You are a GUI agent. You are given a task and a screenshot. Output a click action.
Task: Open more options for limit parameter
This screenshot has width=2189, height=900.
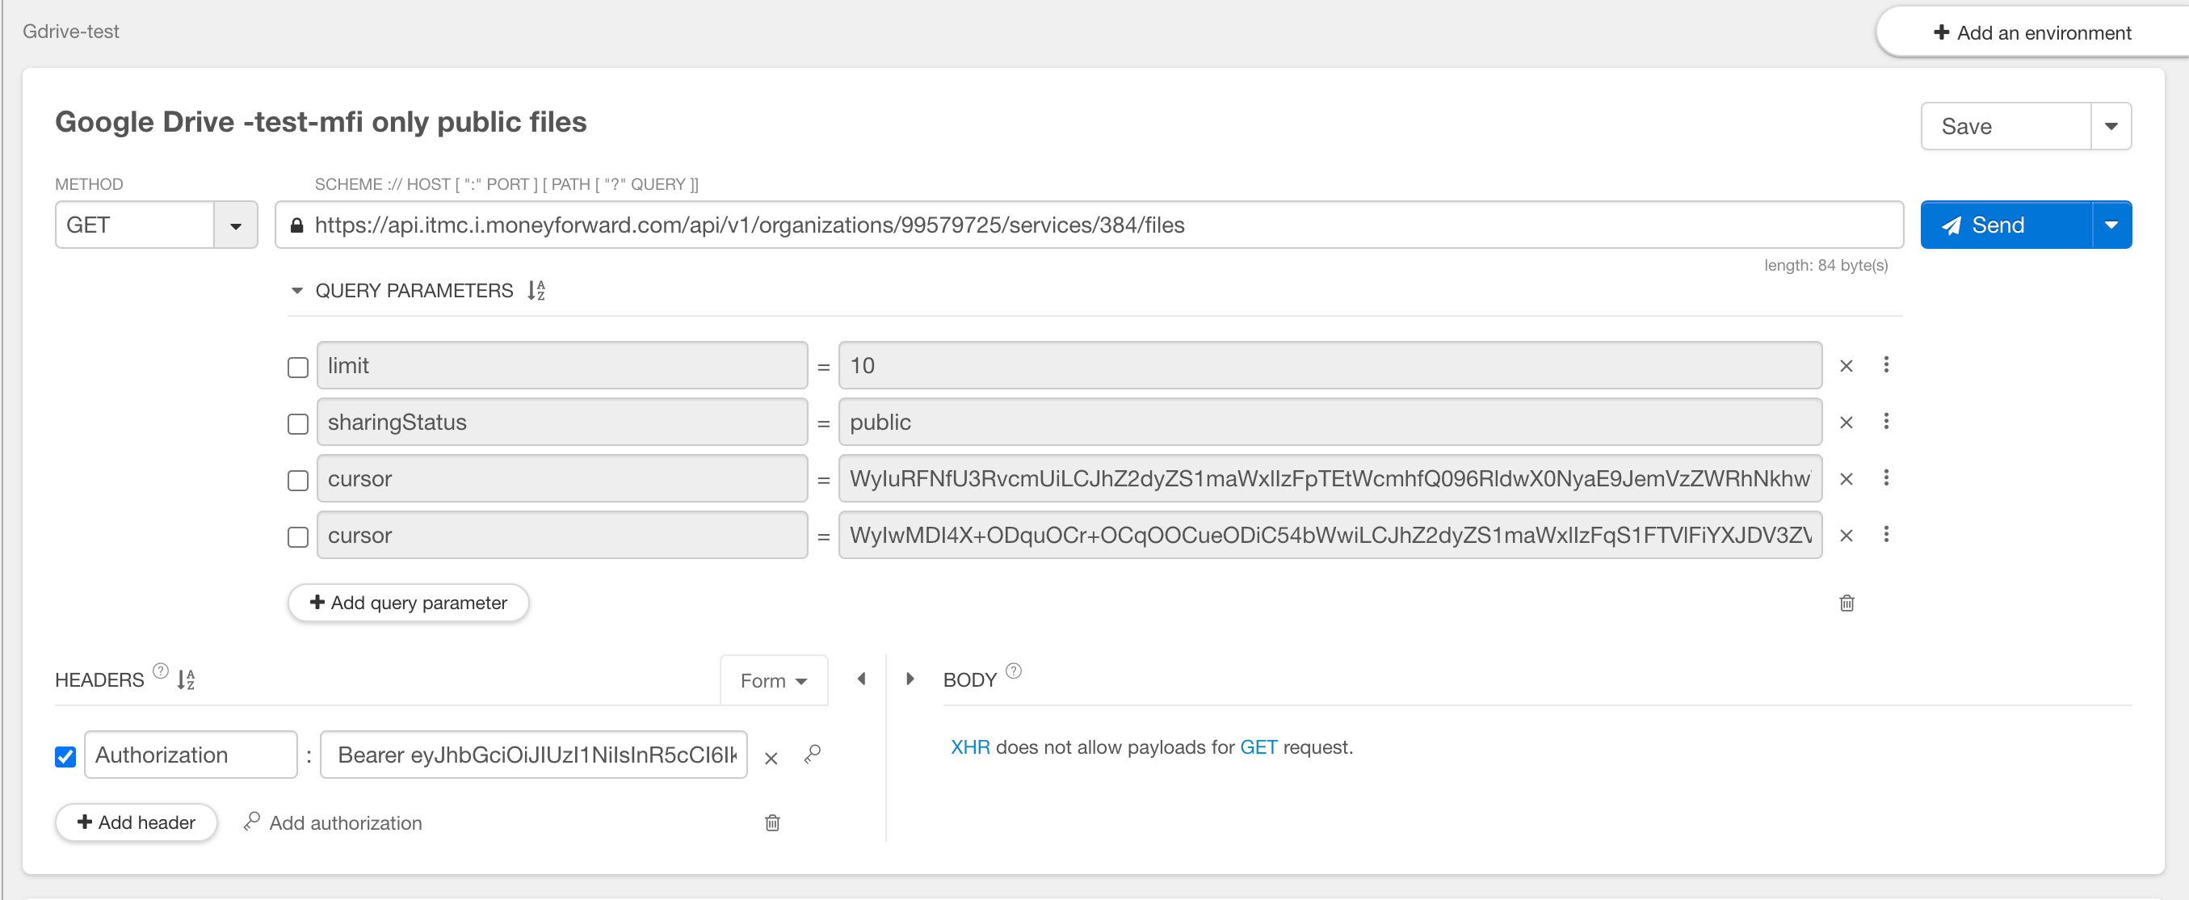tap(1885, 364)
